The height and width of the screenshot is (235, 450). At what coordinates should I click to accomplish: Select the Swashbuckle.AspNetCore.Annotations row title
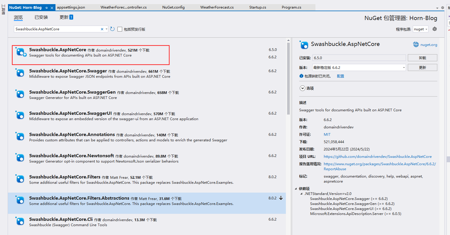pyautogui.click(x=72, y=135)
